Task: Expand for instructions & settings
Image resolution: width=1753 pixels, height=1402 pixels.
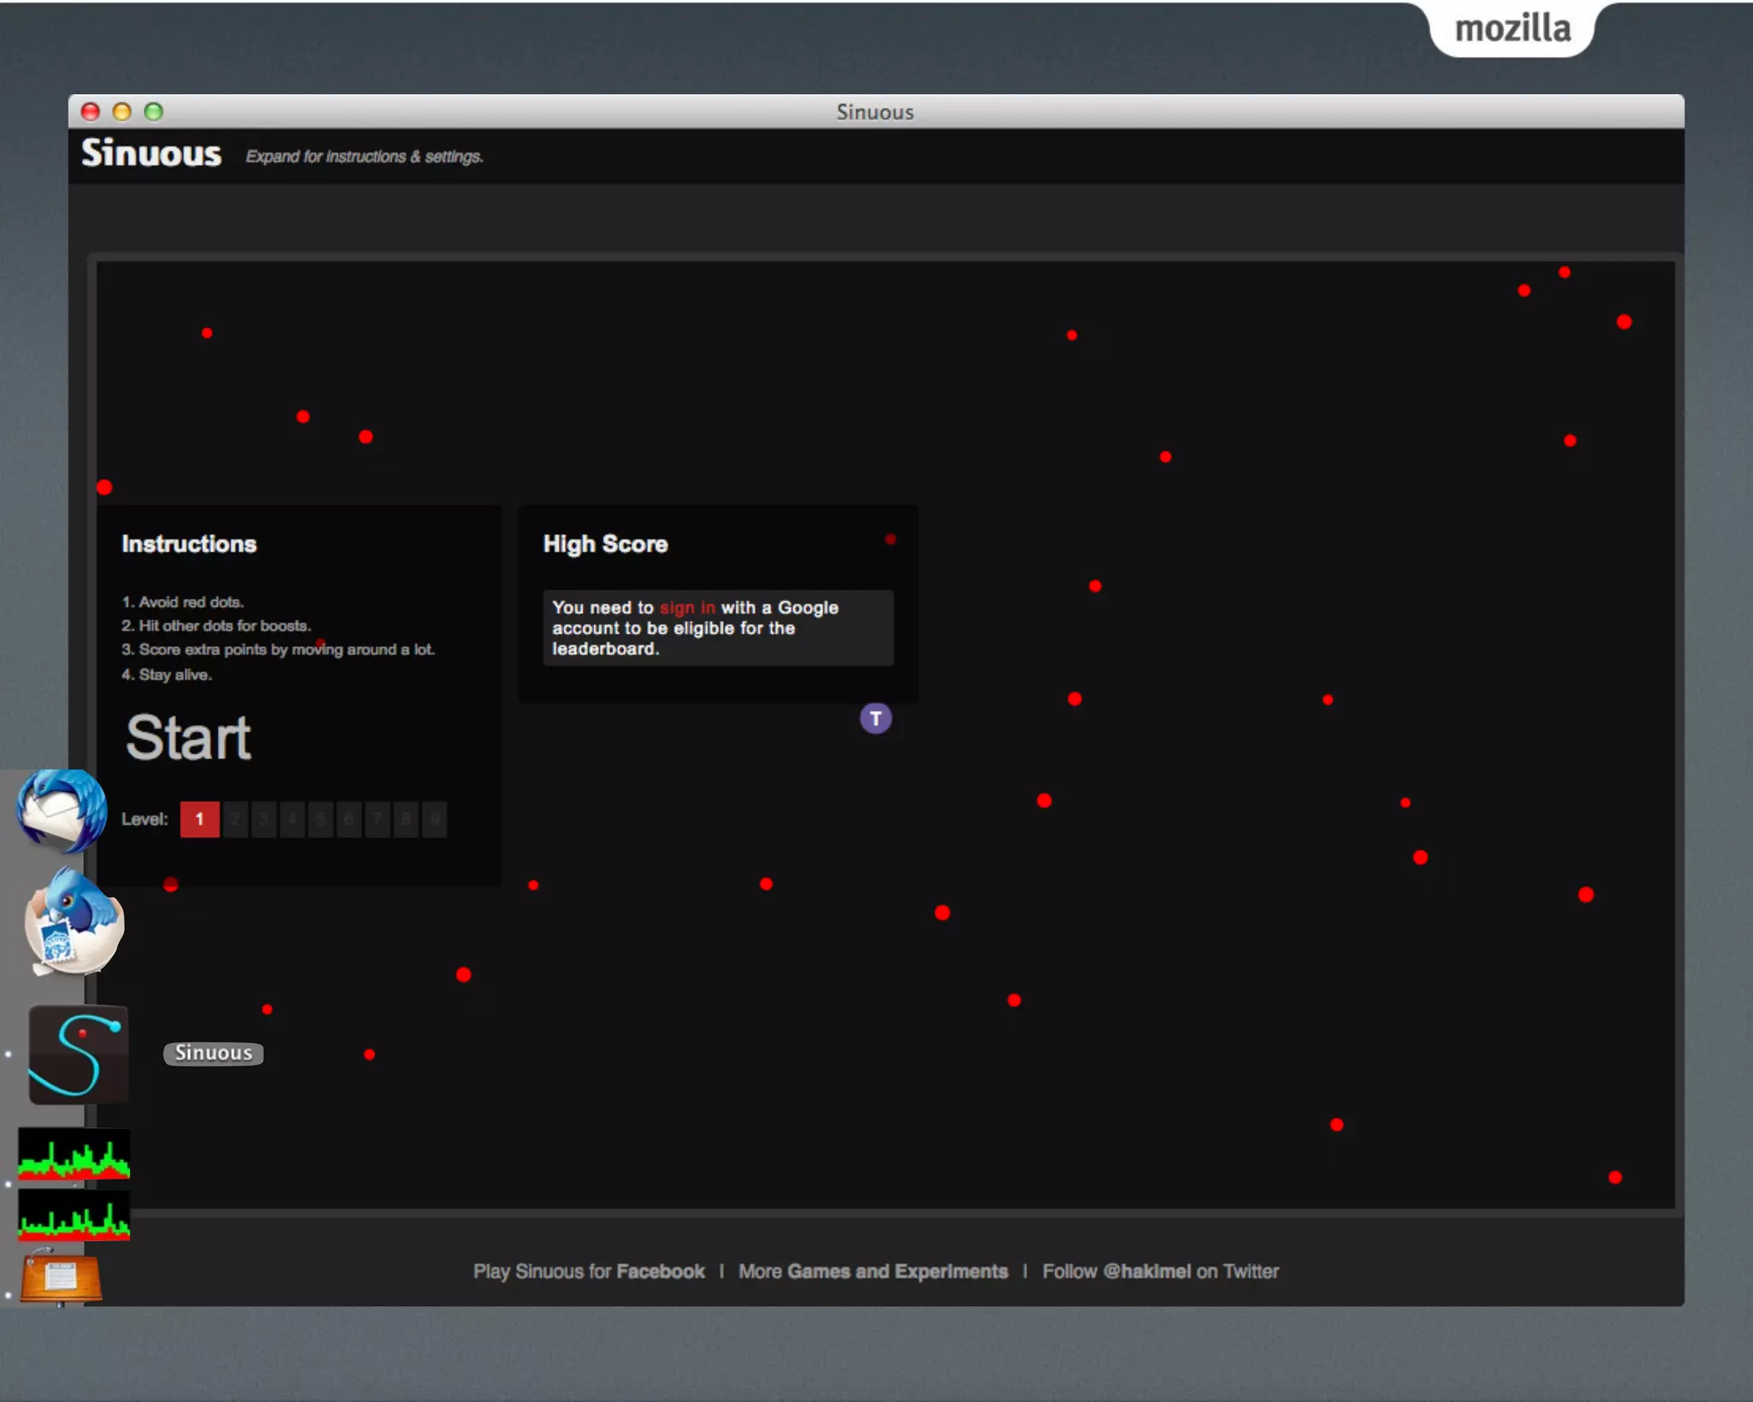Action: tap(365, 157)
